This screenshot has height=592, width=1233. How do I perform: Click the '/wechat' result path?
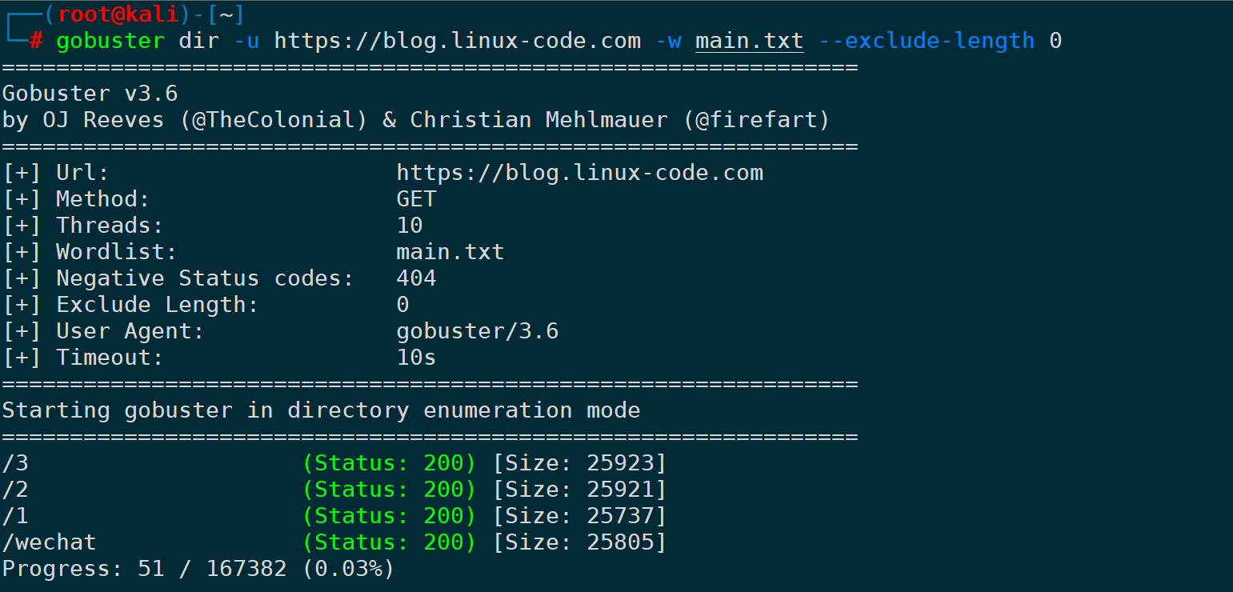[50, 542]
